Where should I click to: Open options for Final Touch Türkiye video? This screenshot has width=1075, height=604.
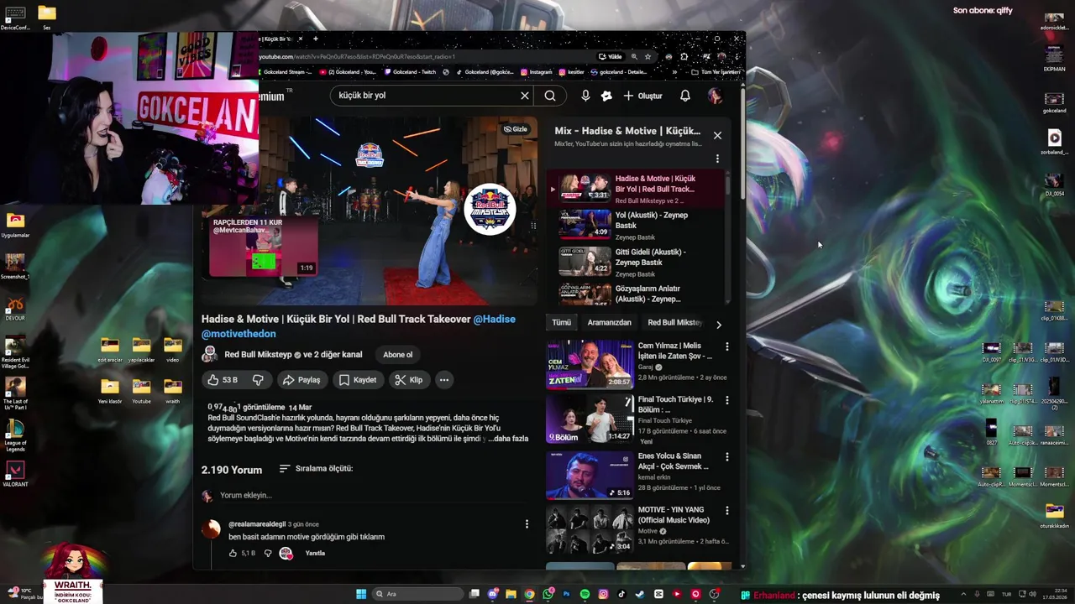727,400
